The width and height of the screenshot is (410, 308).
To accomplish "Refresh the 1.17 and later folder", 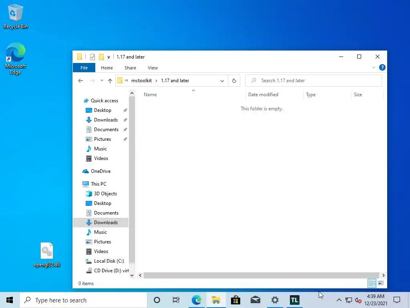I will click(234, 81).
